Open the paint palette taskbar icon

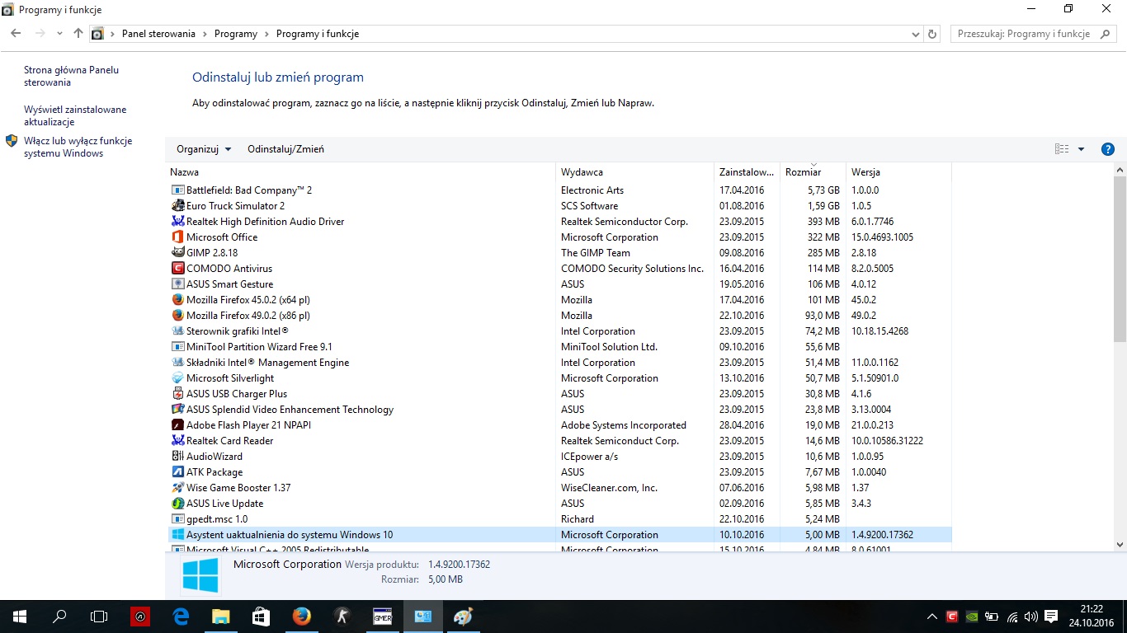point(463,616)
